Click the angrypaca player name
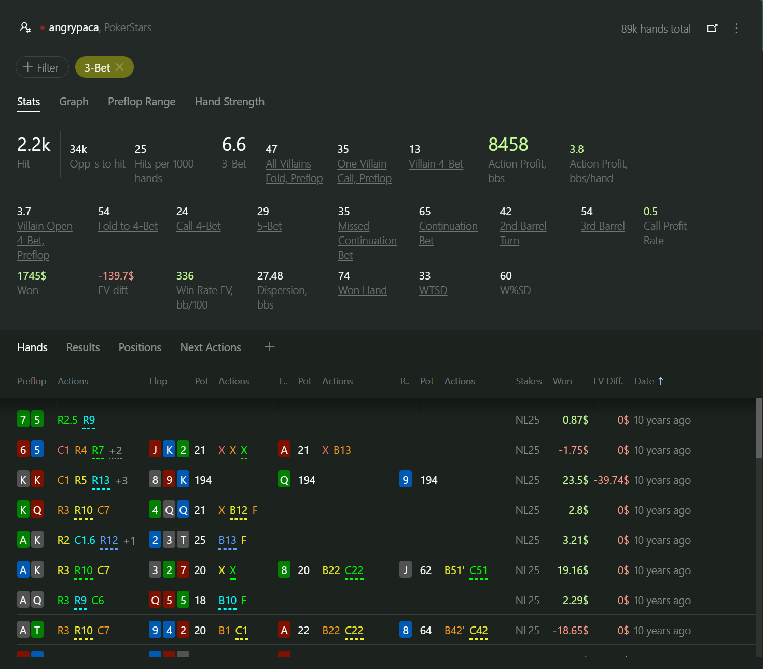763x669 pixels. click(x=74, y=27)
